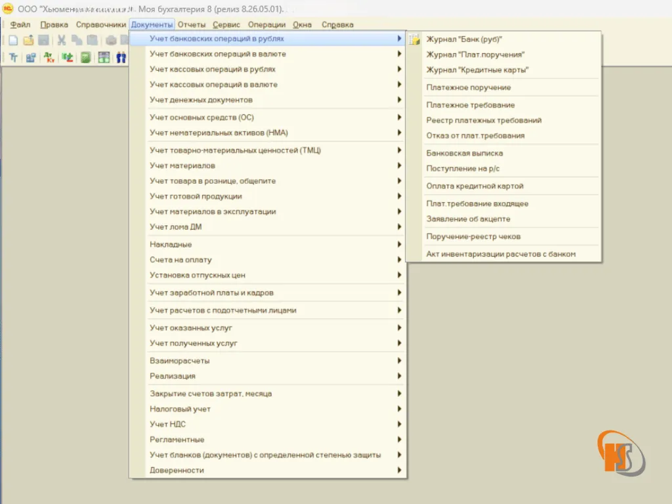Expand arrow for Накладные submenu
The height and width of the screenshot is (504, 672).
point(399,244)
